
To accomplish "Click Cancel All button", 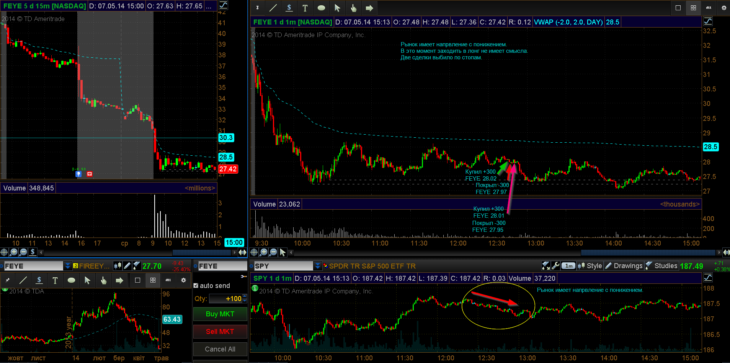I will [x=220, y=349].
